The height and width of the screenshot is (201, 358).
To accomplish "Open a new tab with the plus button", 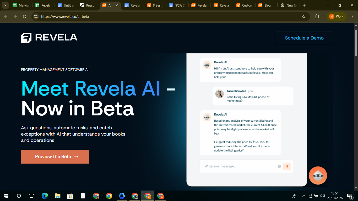I will pos(304,5).
